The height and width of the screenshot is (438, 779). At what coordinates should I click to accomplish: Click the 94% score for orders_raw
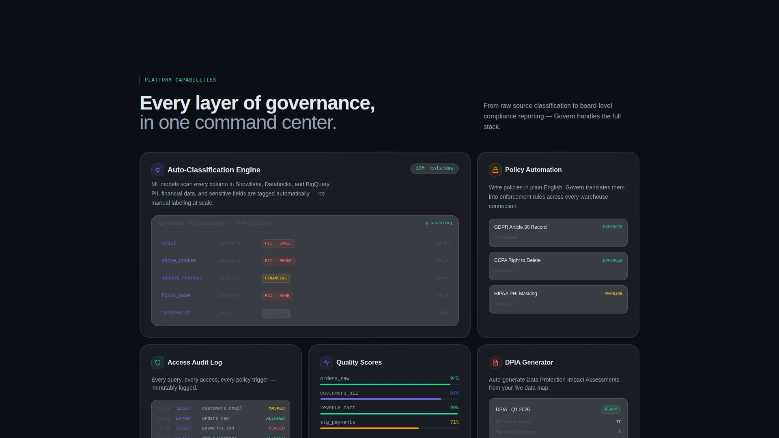point(454,379)
